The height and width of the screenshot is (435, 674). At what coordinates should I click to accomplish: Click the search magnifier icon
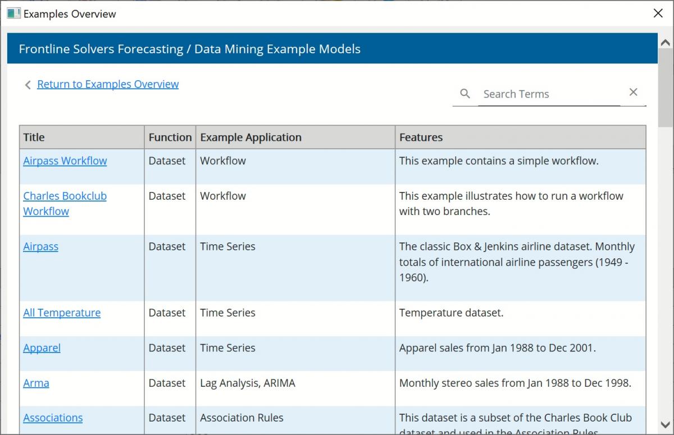[464, 94]
